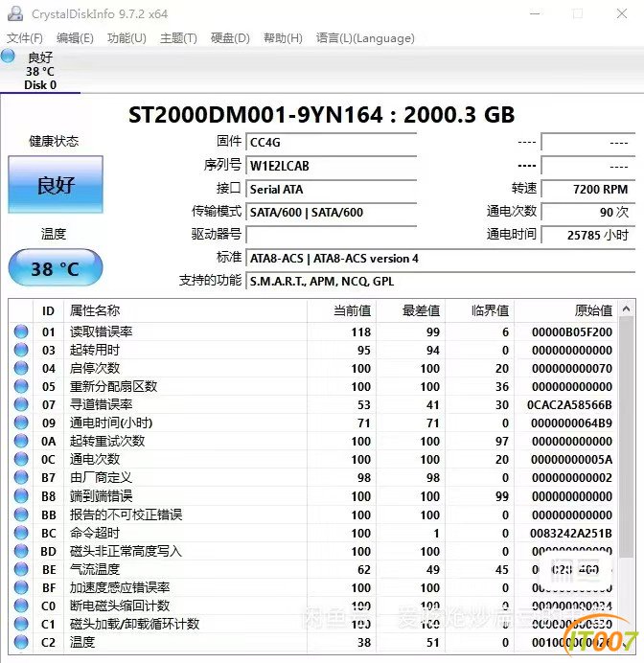Click the 原始值 column header

(593, 310)
